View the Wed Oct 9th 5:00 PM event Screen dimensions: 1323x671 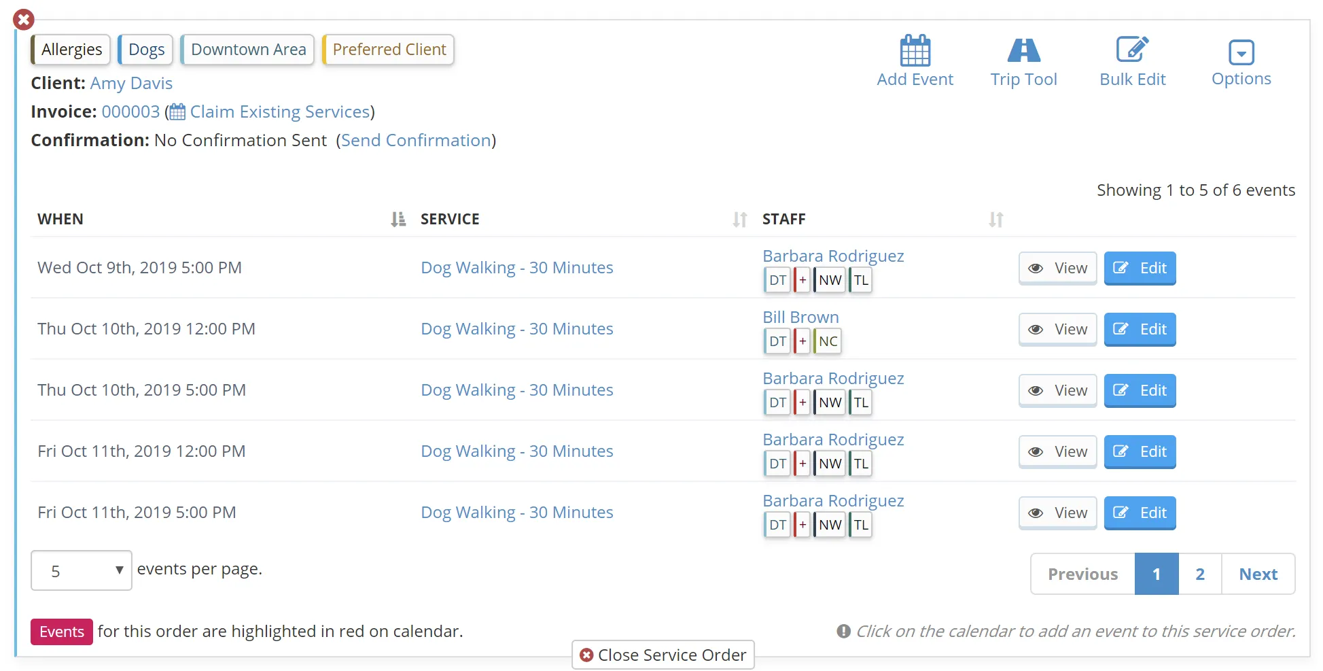[x=1057, y=268]
